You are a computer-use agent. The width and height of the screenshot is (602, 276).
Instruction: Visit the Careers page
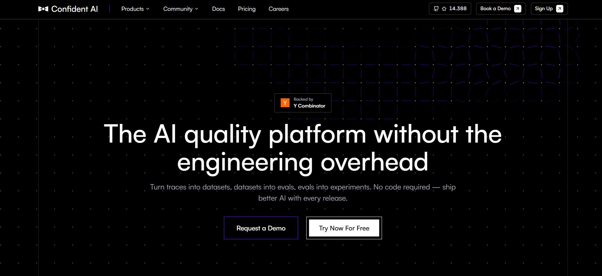point(279,9)
